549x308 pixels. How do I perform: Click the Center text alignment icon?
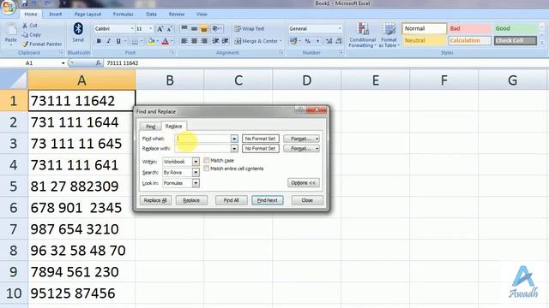194,41
